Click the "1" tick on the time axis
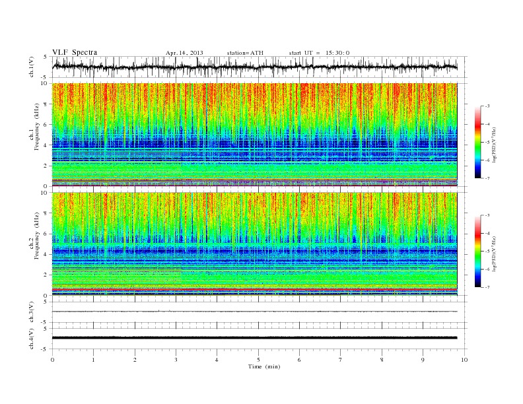Screen dimensions: 523x404 [x=93, y=360]
